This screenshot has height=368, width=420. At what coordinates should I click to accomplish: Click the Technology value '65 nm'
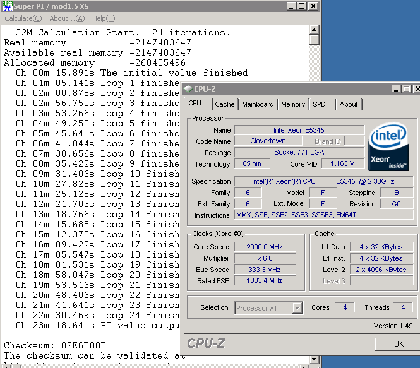252,163
